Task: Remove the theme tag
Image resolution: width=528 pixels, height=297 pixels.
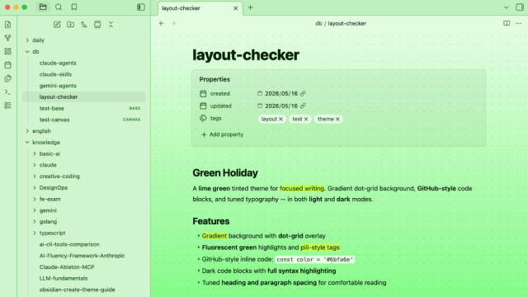Action: [337, 119]
